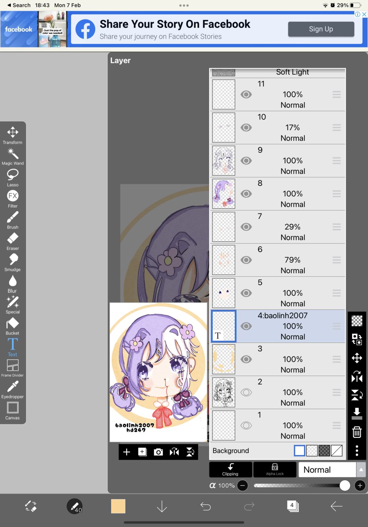Add a new layer with plus icon
Image resolution: width=368 pixels, height=527 pixels.
point(126,452)
